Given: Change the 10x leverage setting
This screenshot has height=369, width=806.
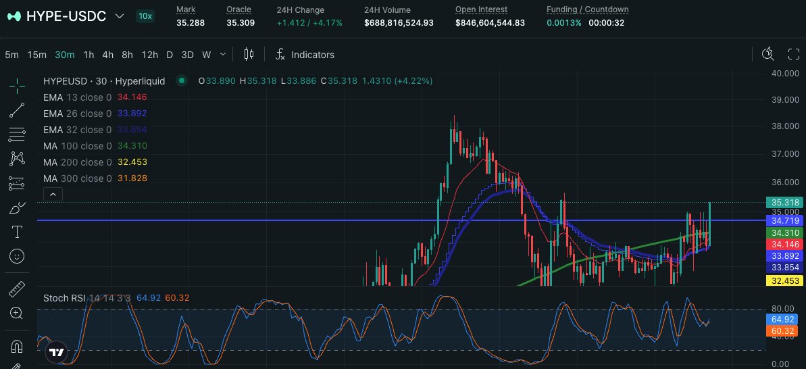Looking at the screenshot, I should (x=145, y=16).
